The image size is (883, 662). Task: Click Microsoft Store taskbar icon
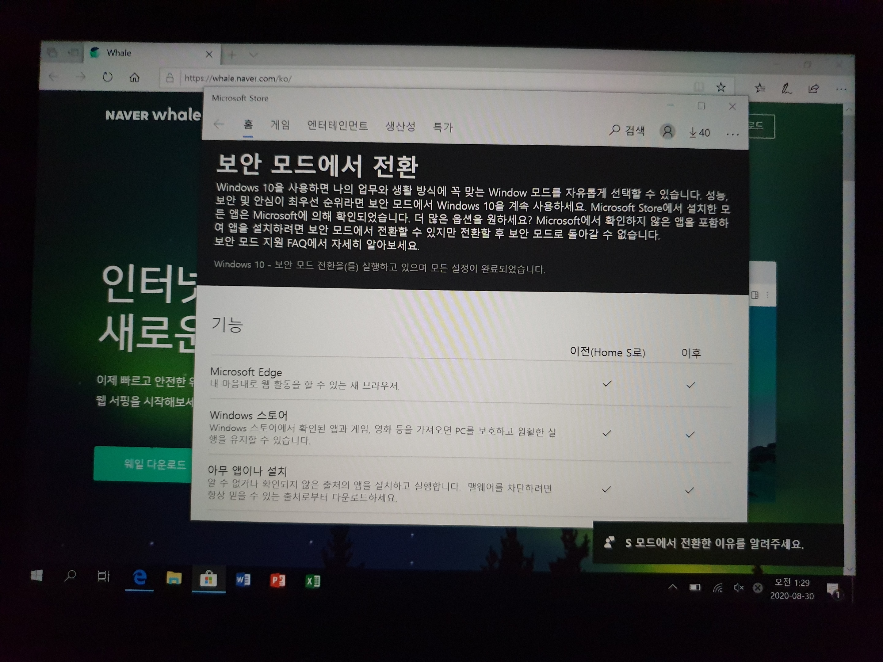pyautogui.click(x=208, y=579)
